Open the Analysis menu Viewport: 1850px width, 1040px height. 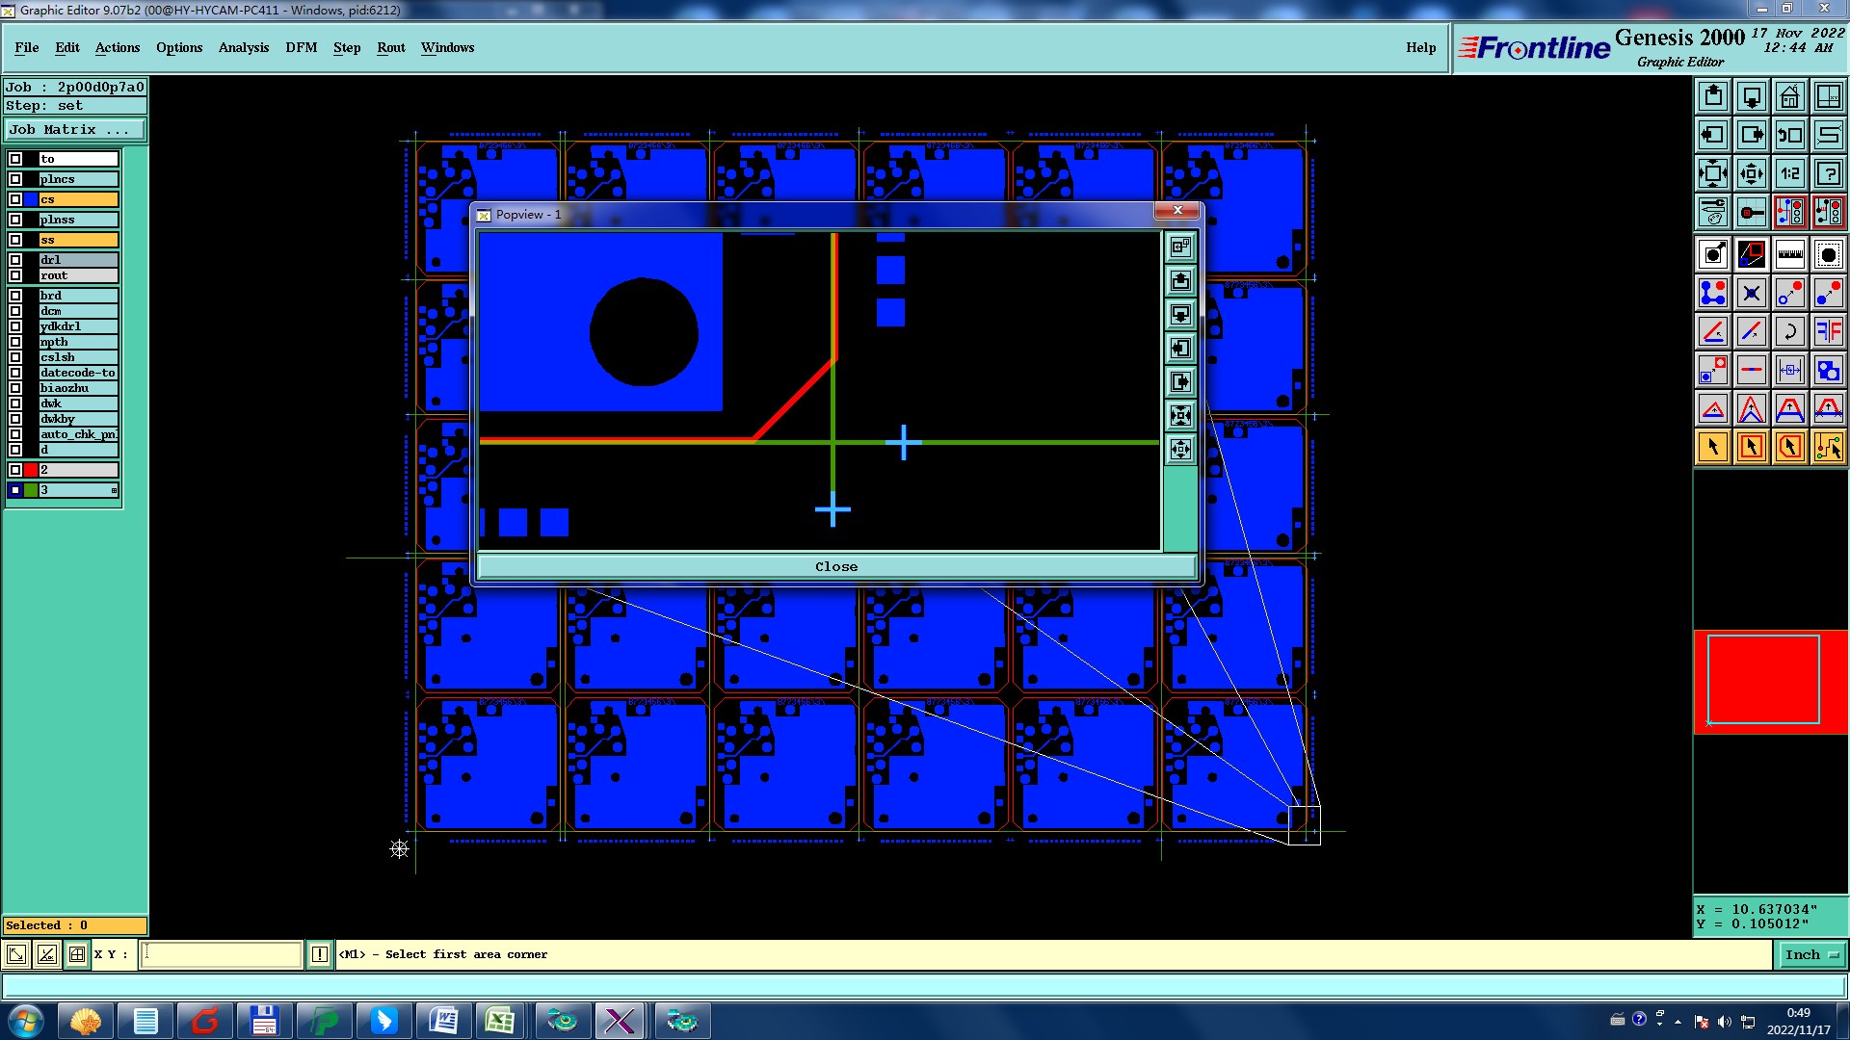pyautogui.click(x=243, y=47)
